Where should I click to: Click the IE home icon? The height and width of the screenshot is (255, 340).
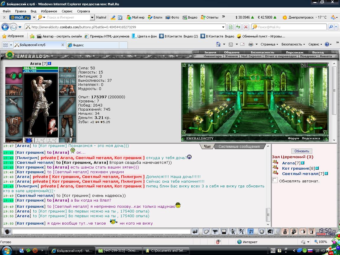[218, 44]
